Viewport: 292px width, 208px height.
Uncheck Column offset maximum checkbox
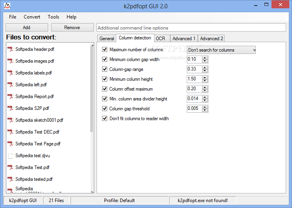(x=105, y=89)
